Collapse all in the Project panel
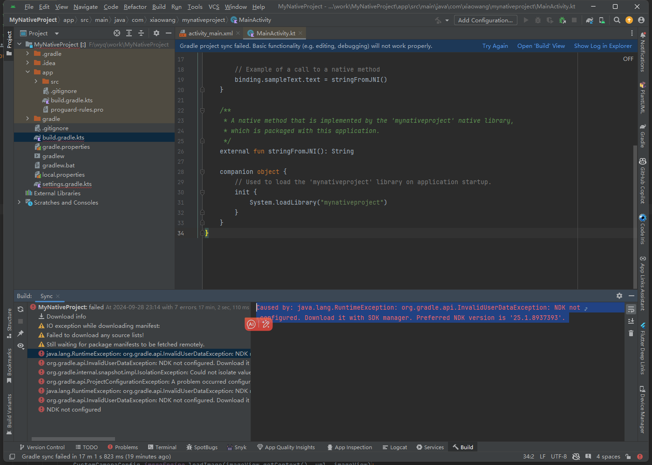The width and height of the screenshot is (652, 465). (141, 33)
